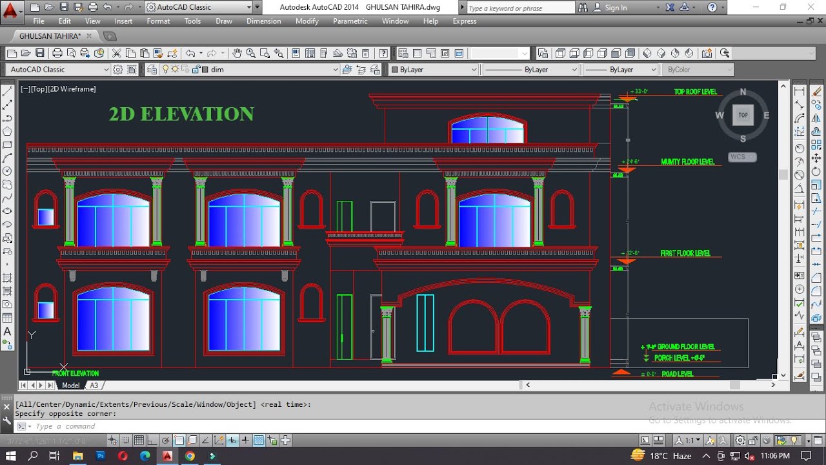Open the QuickCalc calculator icon

click(365, 53)
